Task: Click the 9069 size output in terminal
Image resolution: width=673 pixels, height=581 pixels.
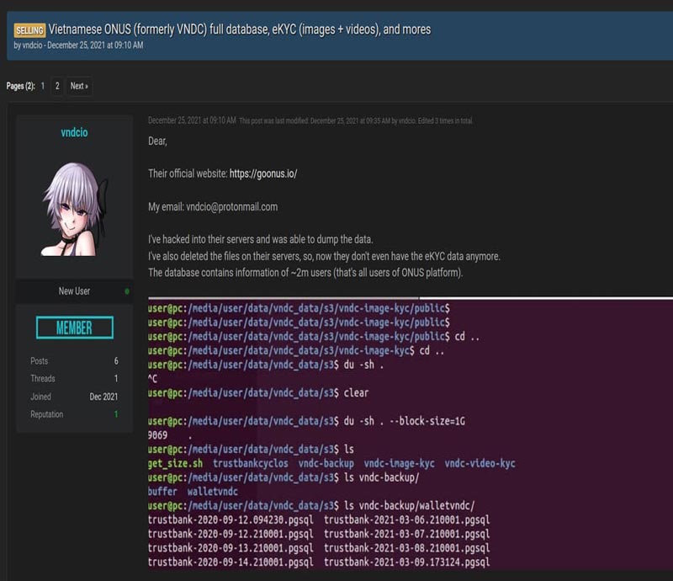Action: pos(157,435)
